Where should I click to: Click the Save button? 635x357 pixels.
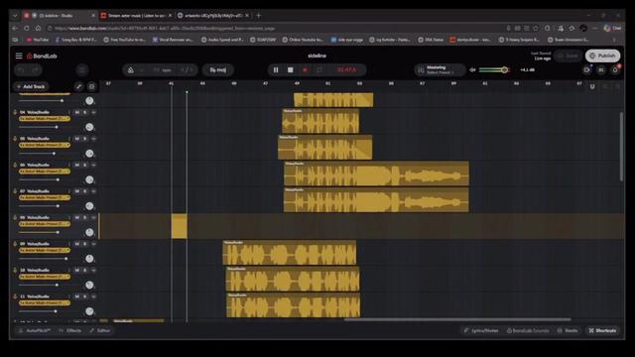tap(568, 56)
